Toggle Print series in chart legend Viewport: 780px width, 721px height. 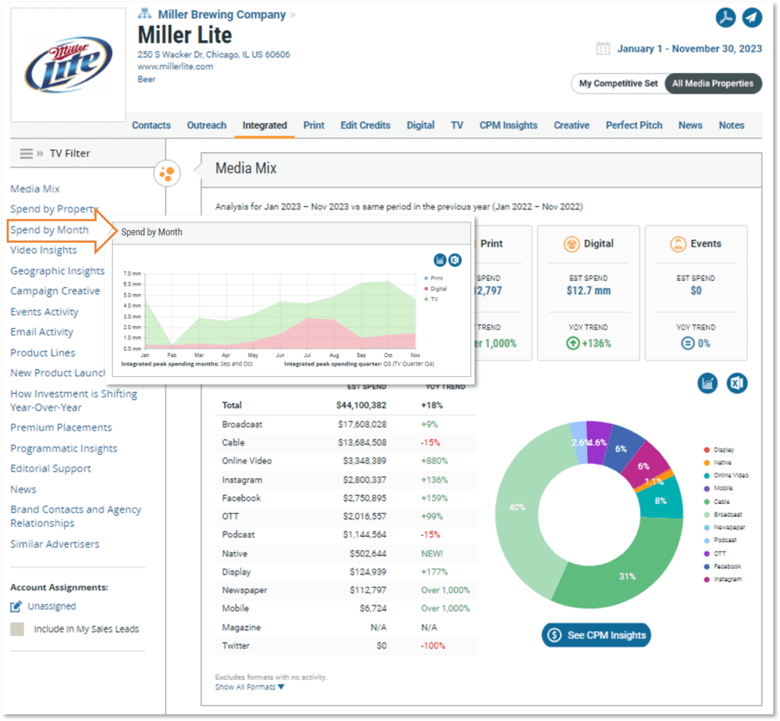[x=433, y=279]
